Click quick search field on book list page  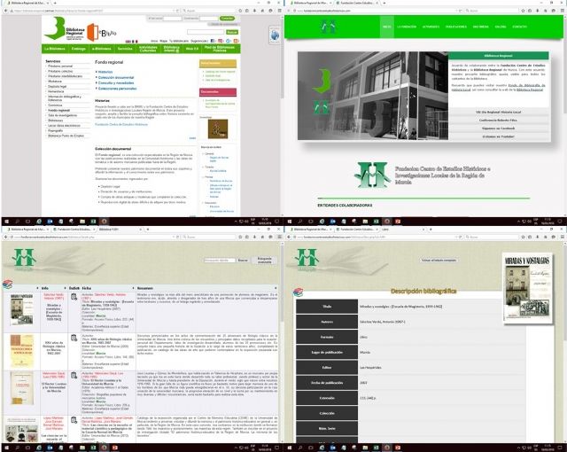(220, 260)
